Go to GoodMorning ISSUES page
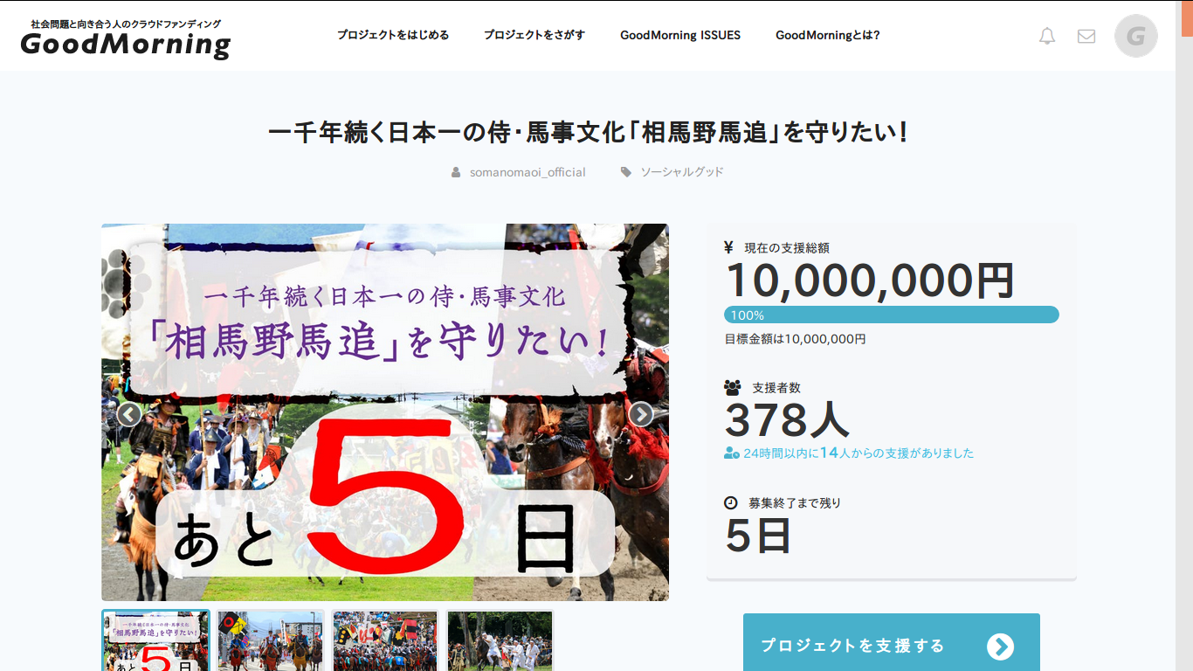1193x671 pixels. click(680, 36)
